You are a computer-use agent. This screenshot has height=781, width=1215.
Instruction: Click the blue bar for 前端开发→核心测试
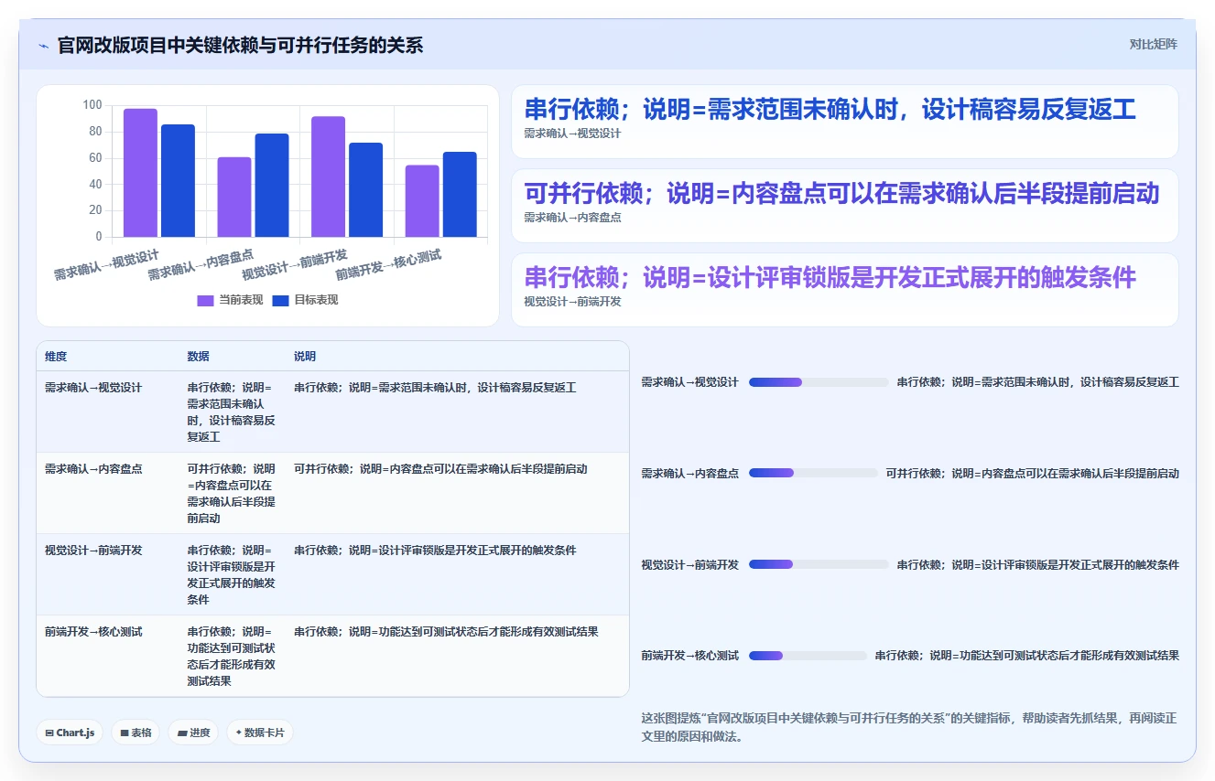(x=460, y=195)
